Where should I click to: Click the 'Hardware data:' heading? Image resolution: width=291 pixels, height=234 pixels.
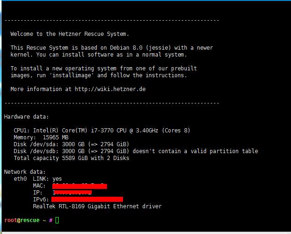coord(26,117)
